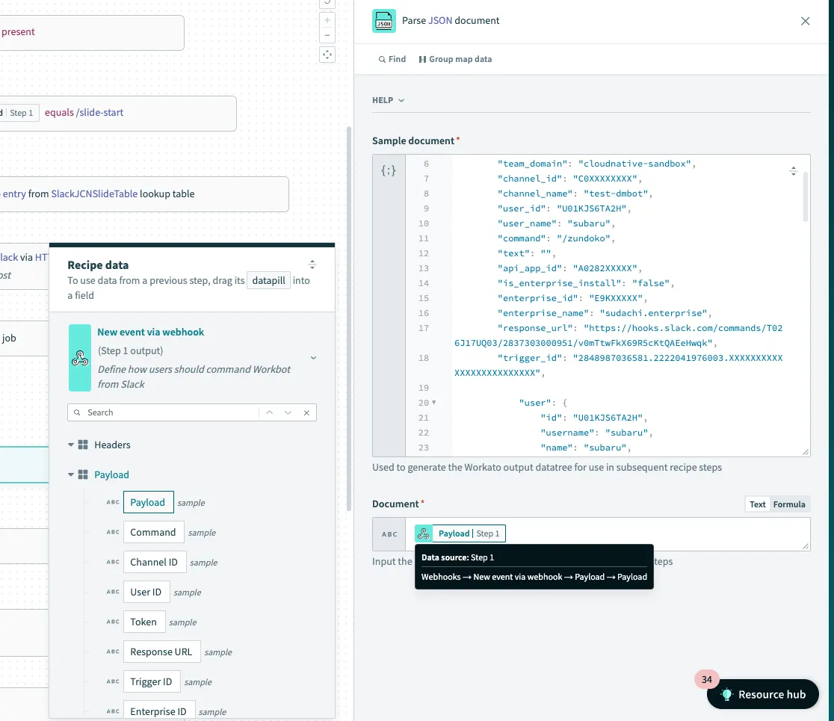Clear the Recipe data search field
The image size is (834, 721).
coord(306,412)
